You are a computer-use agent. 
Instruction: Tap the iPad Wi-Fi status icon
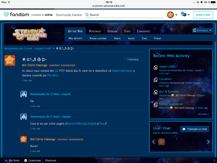tap(9, 2)
